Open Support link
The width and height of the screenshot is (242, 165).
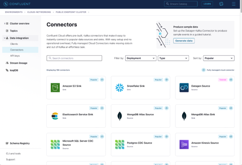[x=10, y=159]
